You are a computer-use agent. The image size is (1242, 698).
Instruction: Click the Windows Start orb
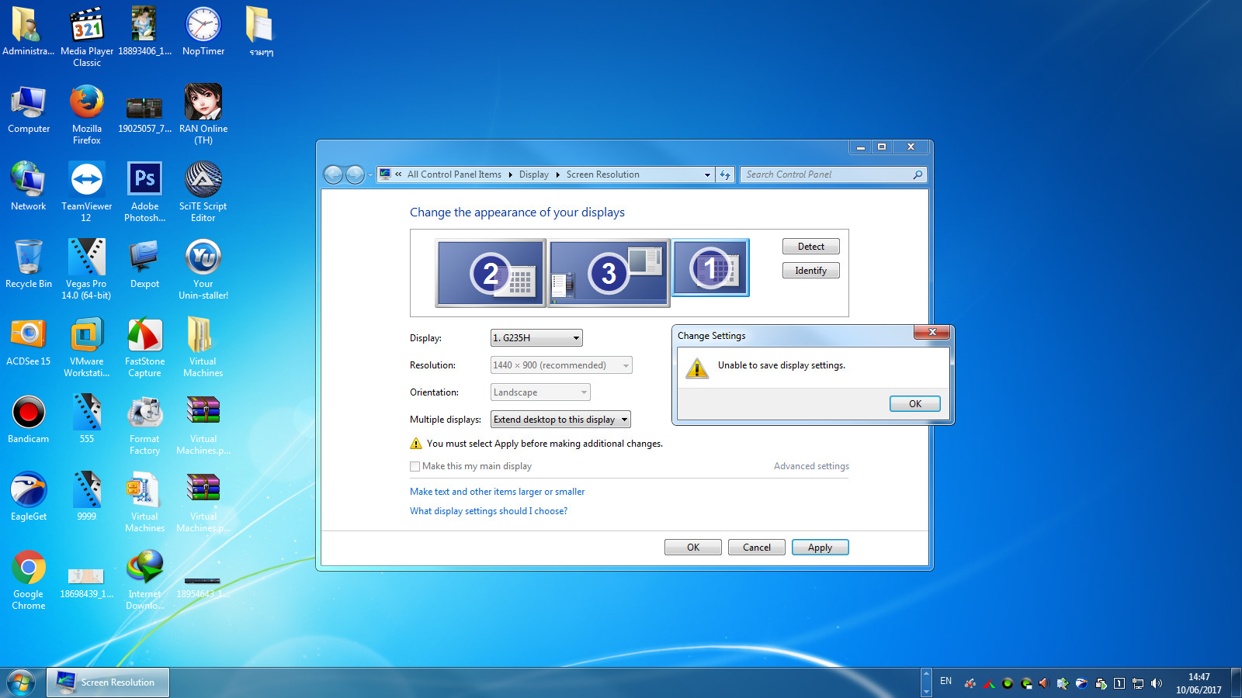(x=21, y=683)
